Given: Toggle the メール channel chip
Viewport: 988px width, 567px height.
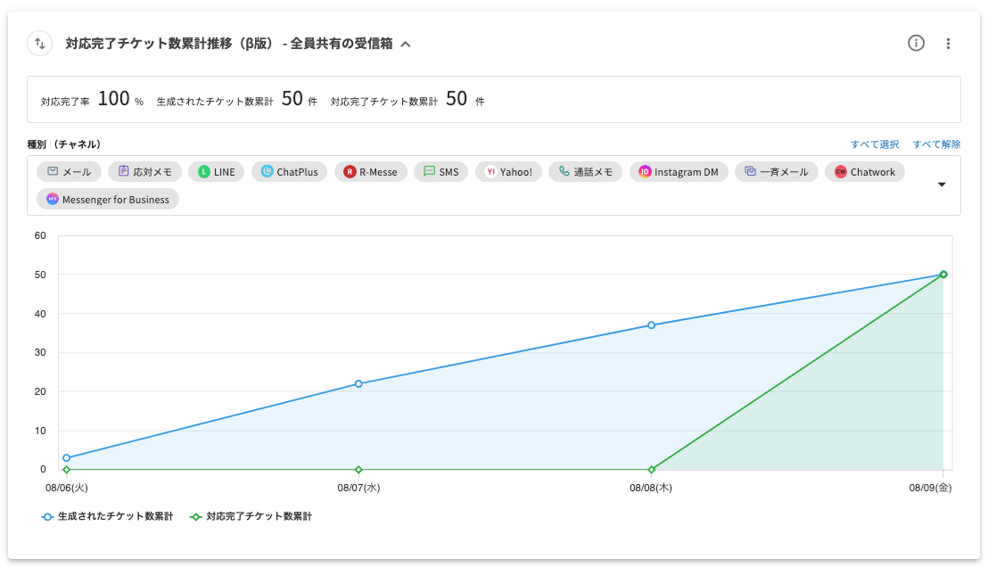Looking at the screenshot, I should pyautogui.click(x=69, y=172).
